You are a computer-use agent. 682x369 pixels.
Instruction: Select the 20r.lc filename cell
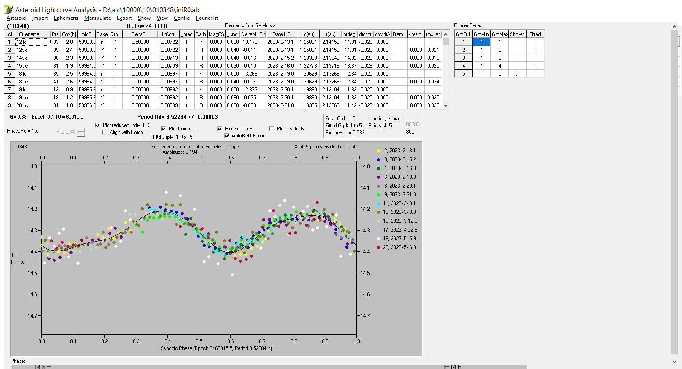tap(33, 105)
